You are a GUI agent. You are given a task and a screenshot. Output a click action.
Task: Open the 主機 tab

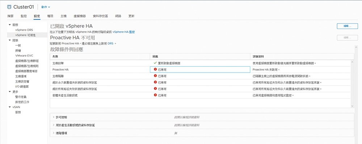63,16
